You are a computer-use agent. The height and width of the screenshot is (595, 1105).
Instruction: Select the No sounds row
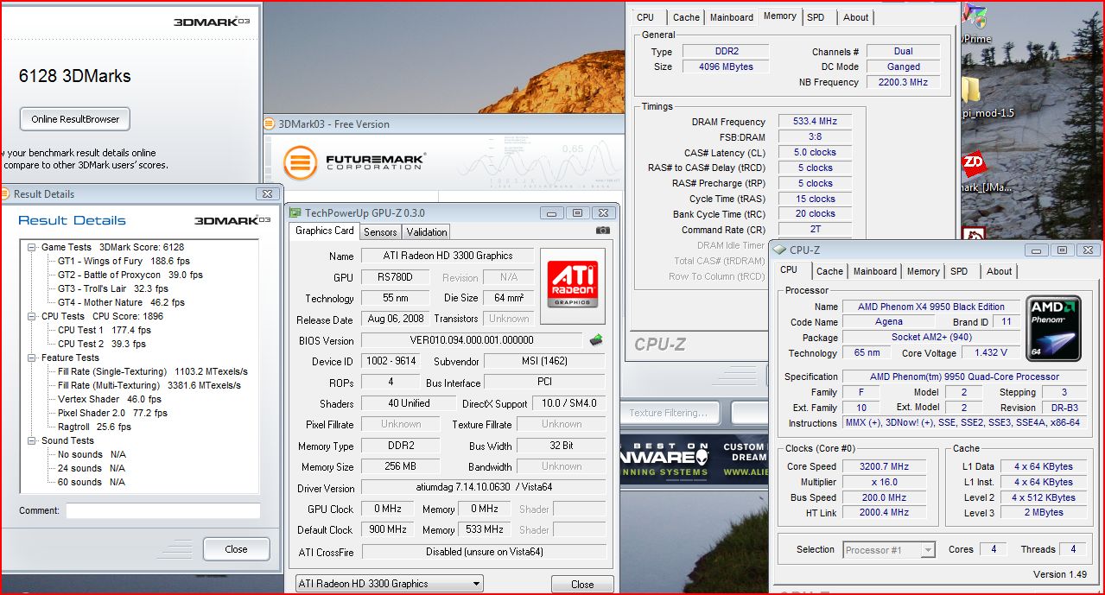coord(92,454)
